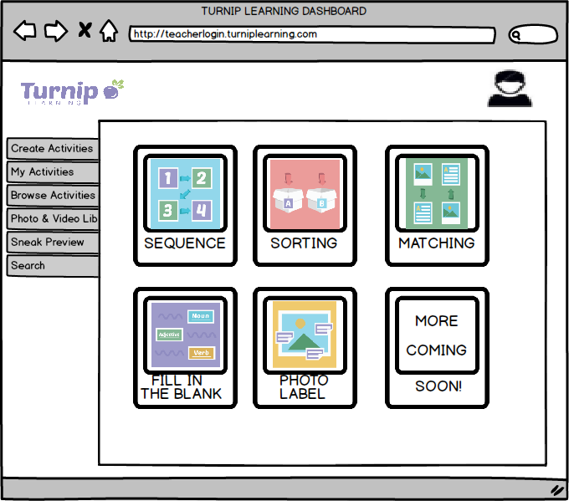569x501 pixels.
Task: Click the More Coming Soon card
Action: tap(437, 348)
